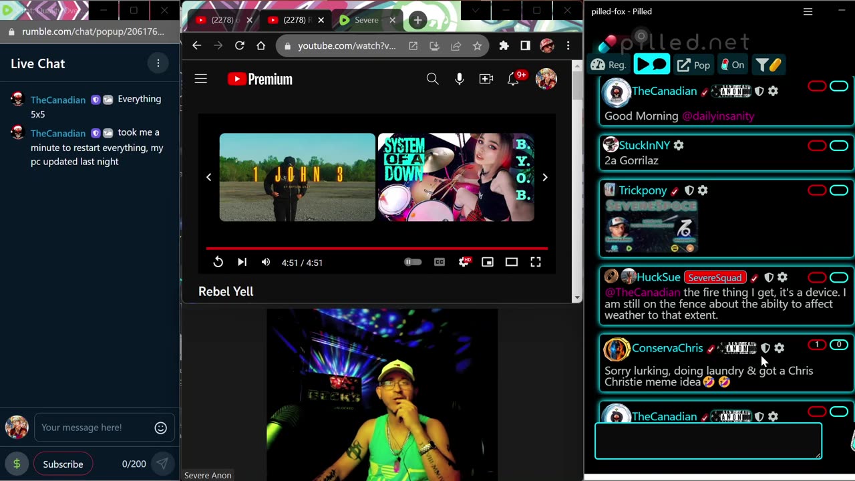Pop out the Pilled chat
The height and width of the screenshot is (481, 855).
(x=693, y=65)
